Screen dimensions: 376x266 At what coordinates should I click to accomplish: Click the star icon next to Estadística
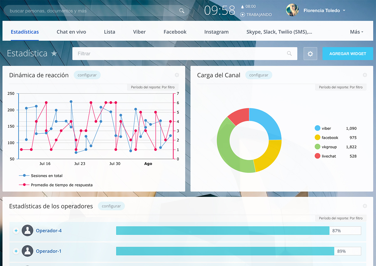[54, 54]
